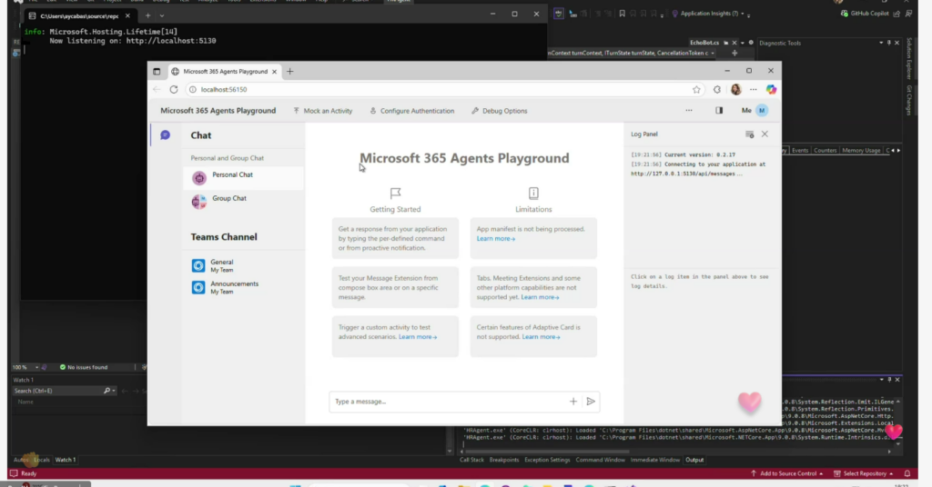
Task: Select Group Chat conversation
Action: tap(244, 201)
